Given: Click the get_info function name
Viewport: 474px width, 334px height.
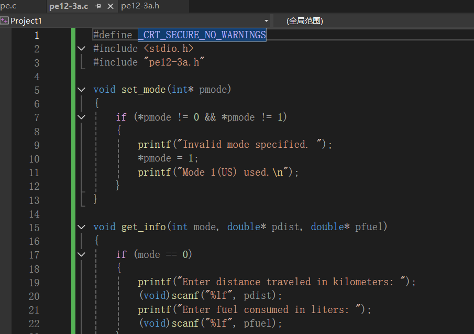Looking at the screenshot, I should [x=144, y=227].
